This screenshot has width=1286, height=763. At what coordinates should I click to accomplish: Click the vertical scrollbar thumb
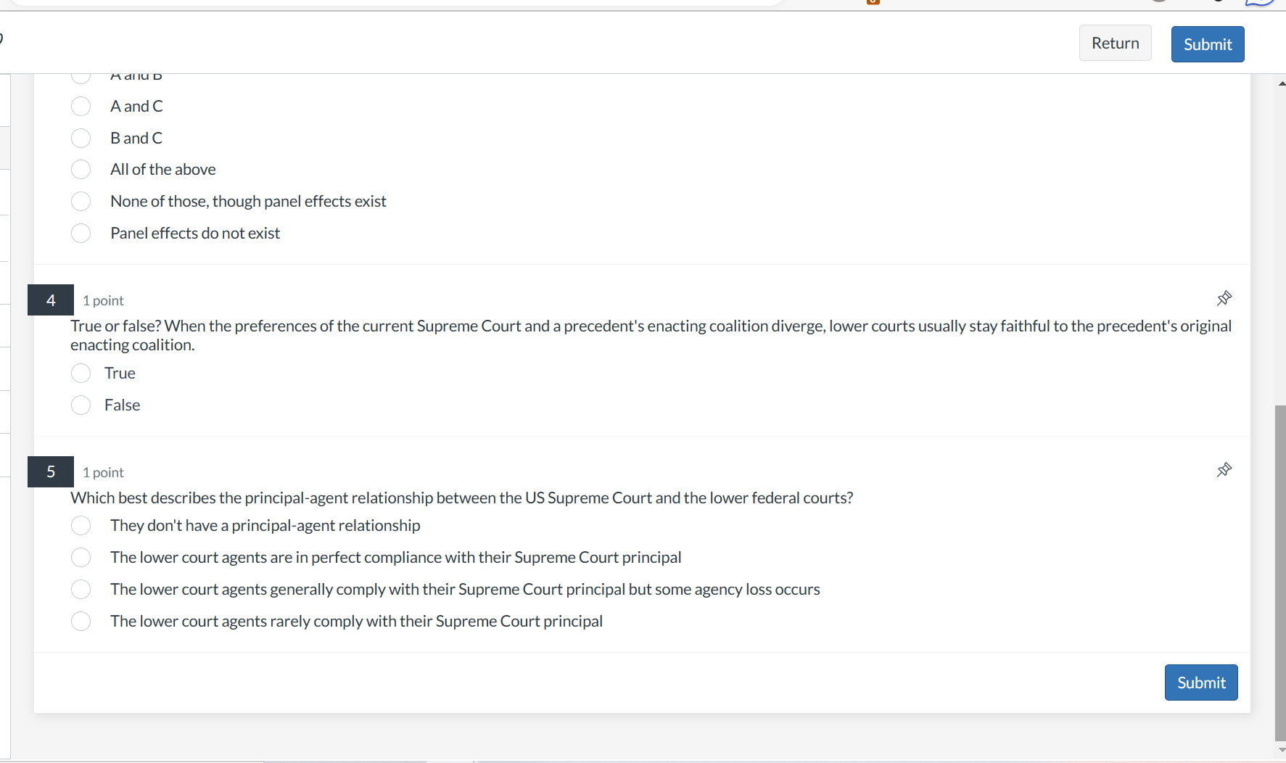point(1280,573)
